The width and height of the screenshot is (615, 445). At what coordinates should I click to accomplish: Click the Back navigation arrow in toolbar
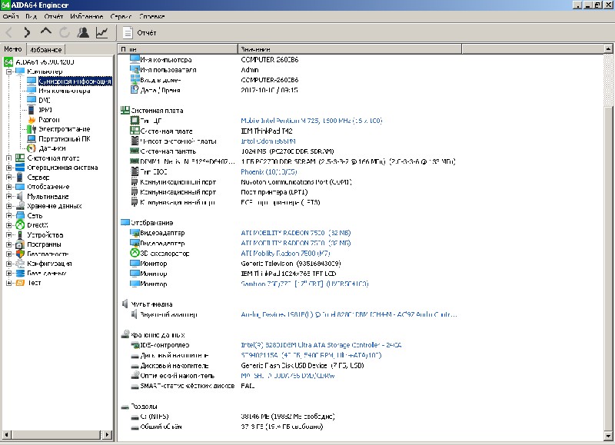(9, 32)
